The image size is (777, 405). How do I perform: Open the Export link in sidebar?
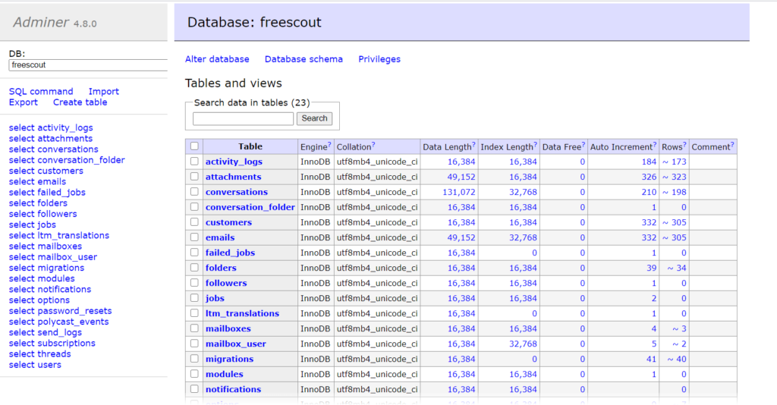24,102
